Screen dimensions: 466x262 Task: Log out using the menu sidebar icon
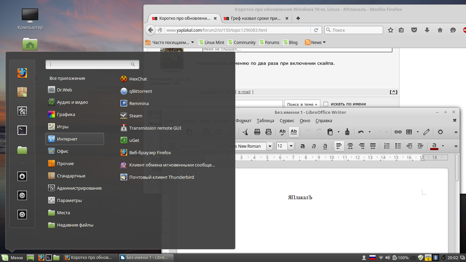point(22,195)
